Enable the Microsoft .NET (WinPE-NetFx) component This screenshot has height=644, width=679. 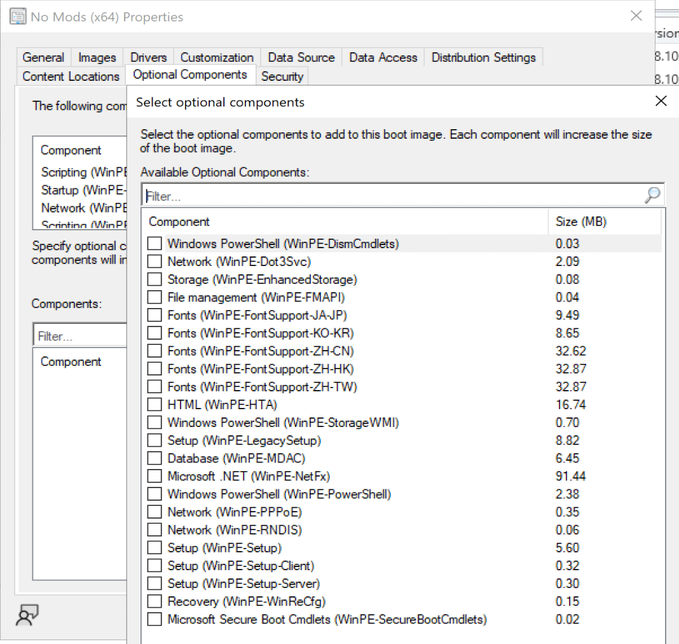pos(154,475)
